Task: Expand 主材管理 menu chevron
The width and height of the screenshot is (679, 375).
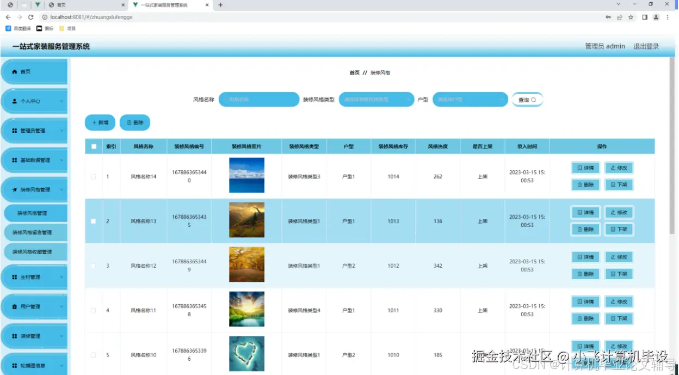Action: (x=61, y=277)
